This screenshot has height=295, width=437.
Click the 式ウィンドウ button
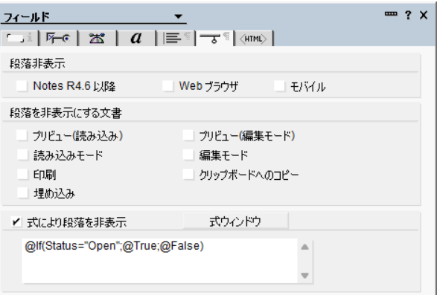coord(236,221)
